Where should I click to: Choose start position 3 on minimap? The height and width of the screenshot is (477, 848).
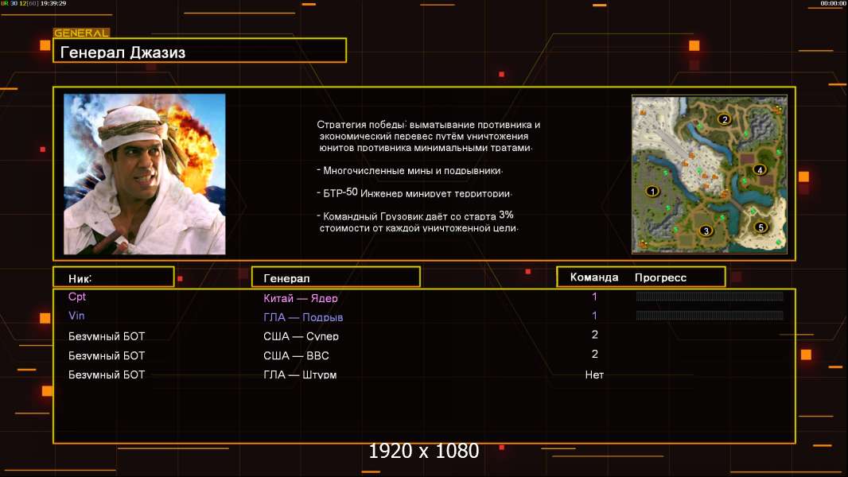coord(706,231)
